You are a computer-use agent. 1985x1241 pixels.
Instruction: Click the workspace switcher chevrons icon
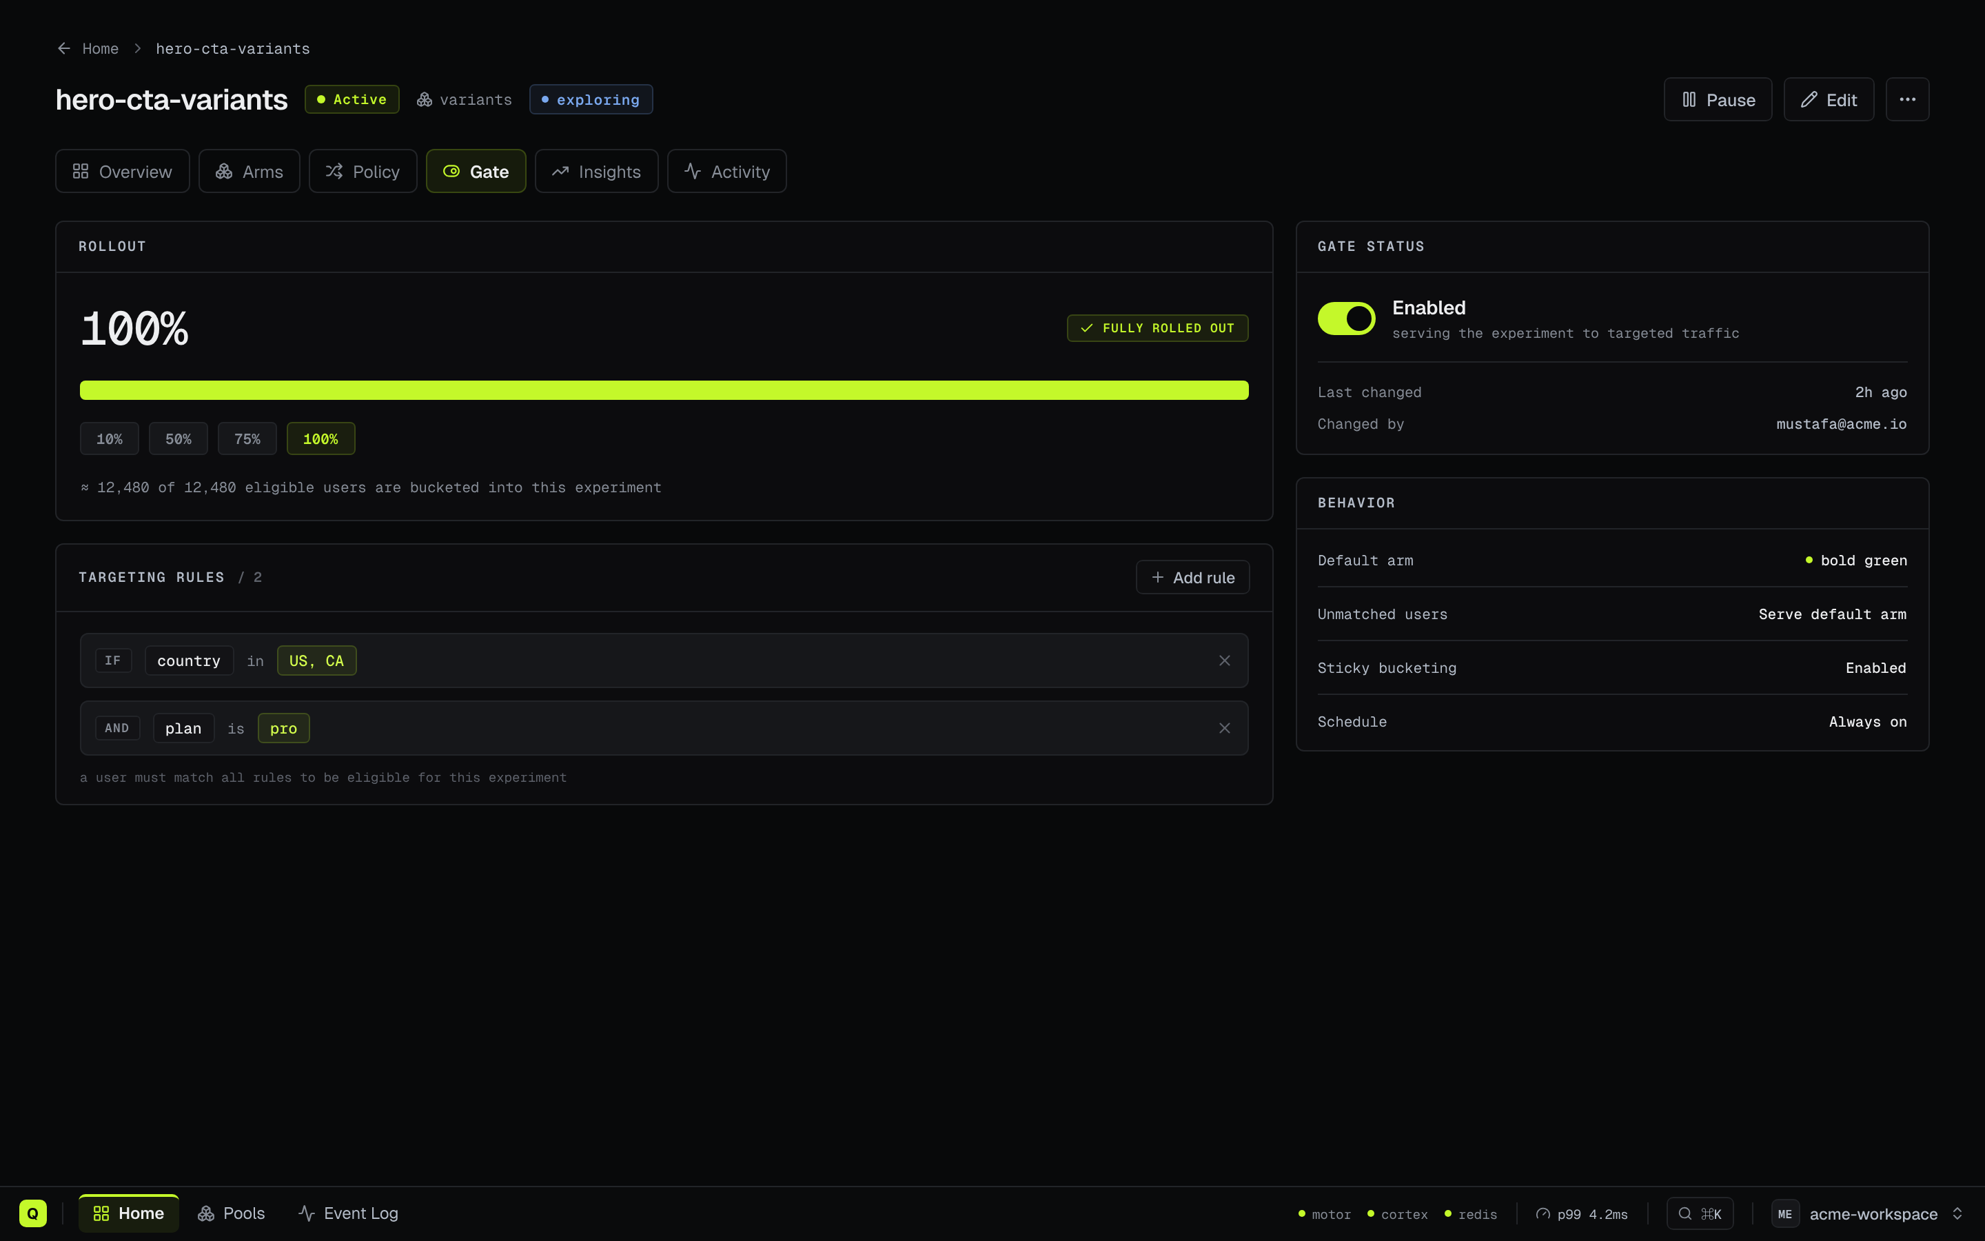coord(1957,1213)
